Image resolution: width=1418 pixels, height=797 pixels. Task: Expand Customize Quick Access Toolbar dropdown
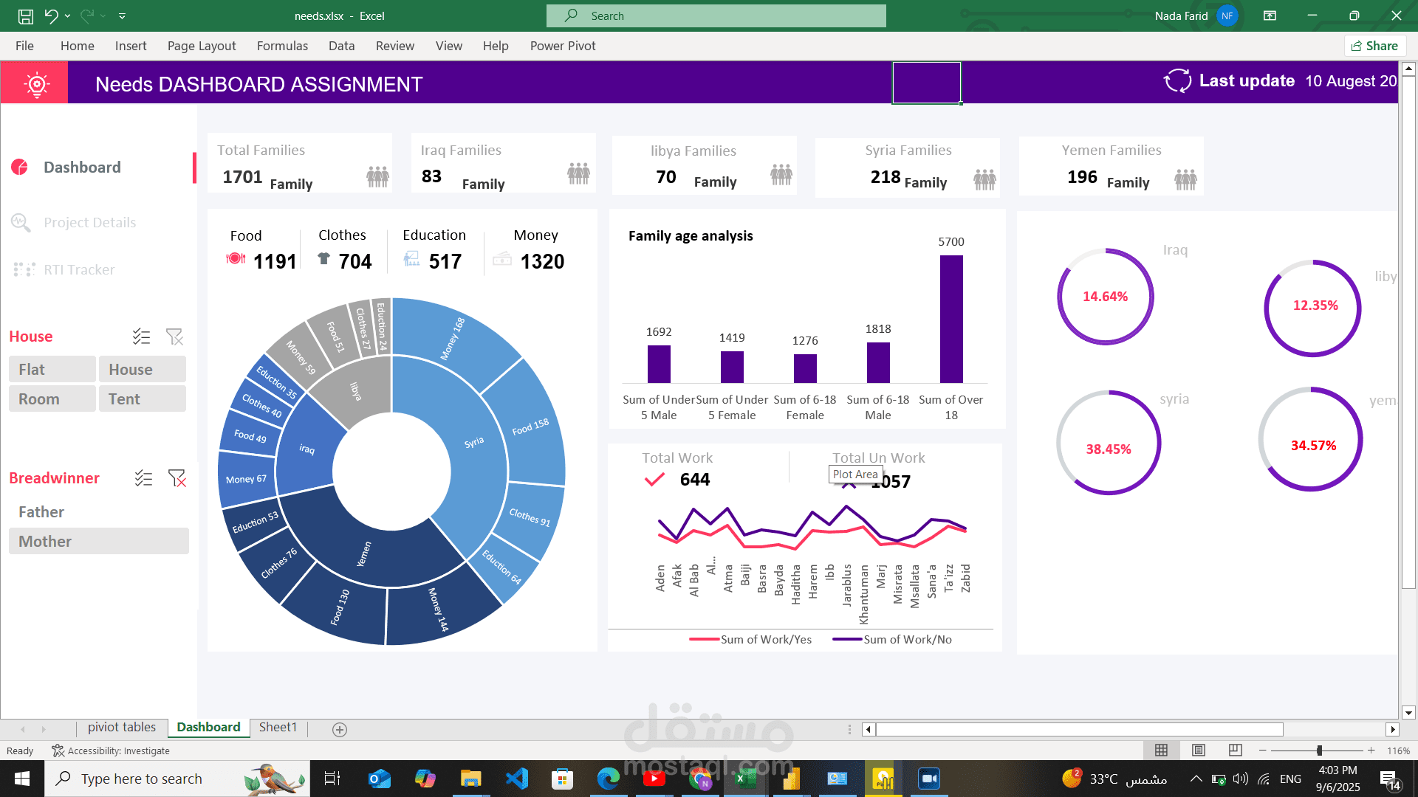point(122,15)
